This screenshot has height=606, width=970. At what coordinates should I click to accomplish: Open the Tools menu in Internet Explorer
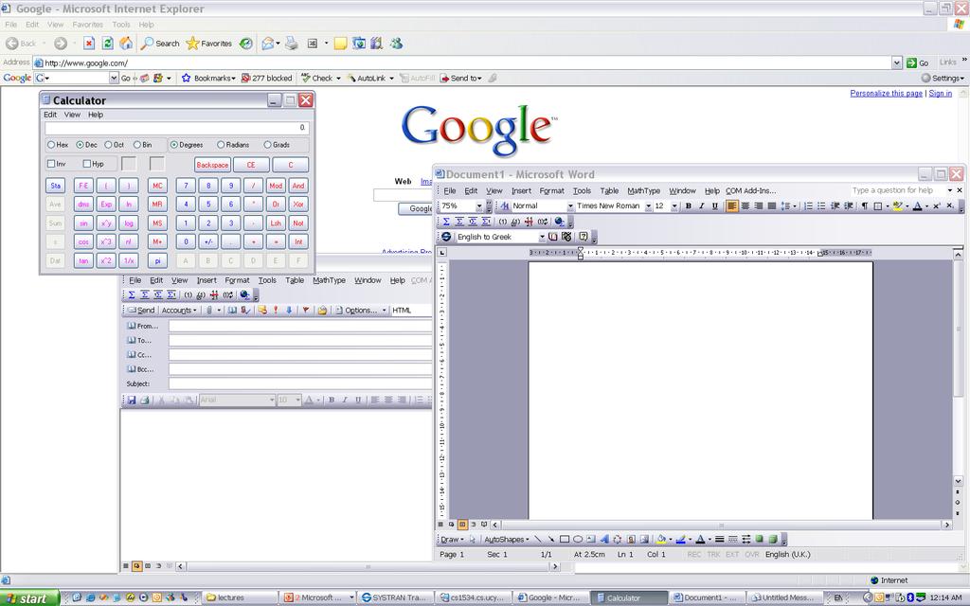pyautogui.click(x=121, y=25)
